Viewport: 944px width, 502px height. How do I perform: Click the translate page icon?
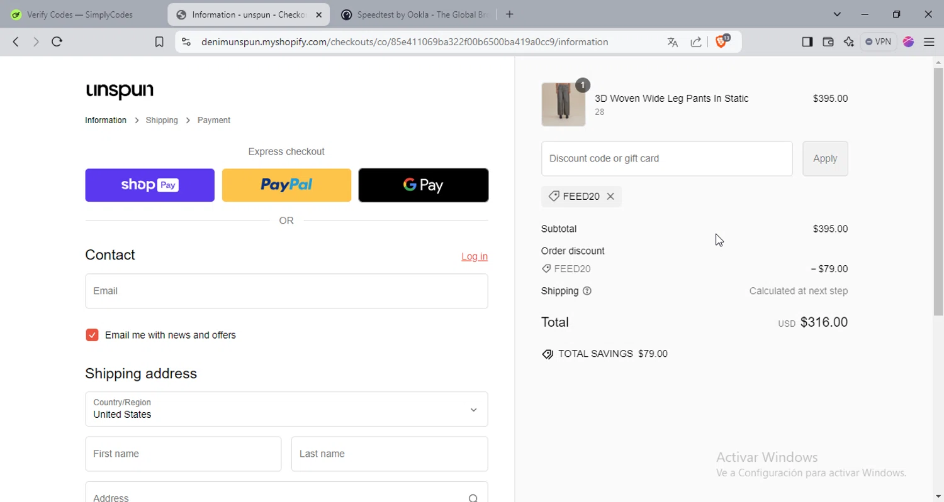pyautogui.click(x=673, y=42)
